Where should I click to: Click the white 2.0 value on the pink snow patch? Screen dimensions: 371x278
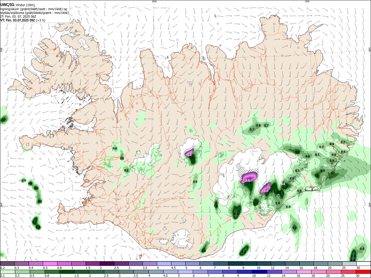click(248, 180)
